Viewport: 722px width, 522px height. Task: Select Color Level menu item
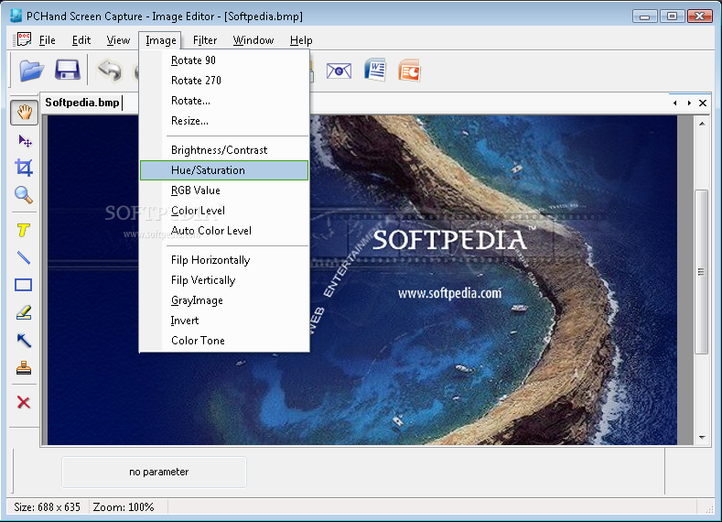click(x=224, y=211)
